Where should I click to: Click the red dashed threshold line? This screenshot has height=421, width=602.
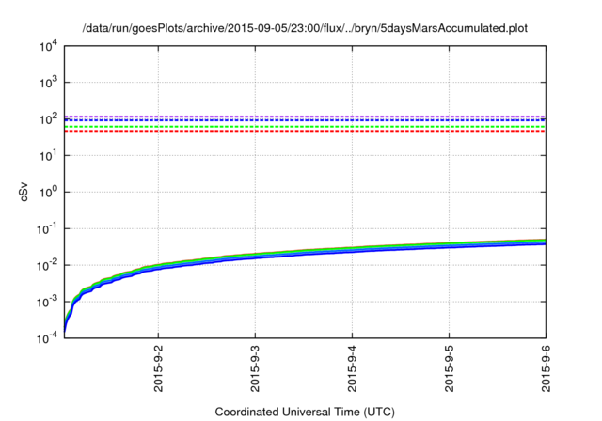305,132
